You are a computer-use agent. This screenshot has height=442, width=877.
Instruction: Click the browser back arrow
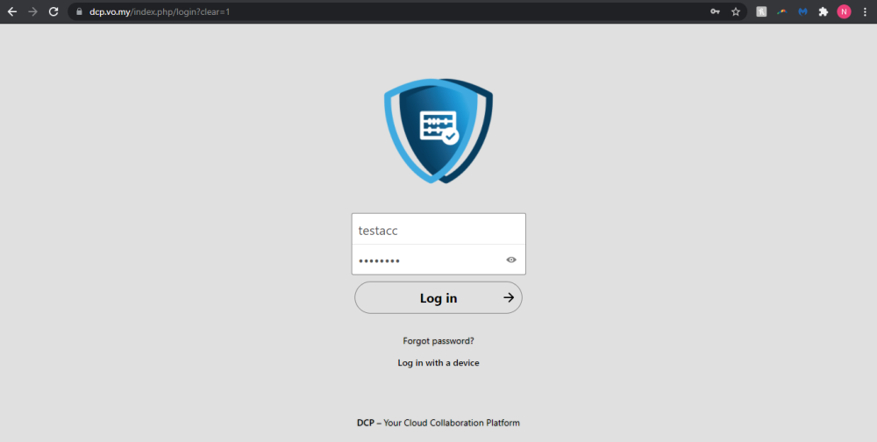point(12,12)
